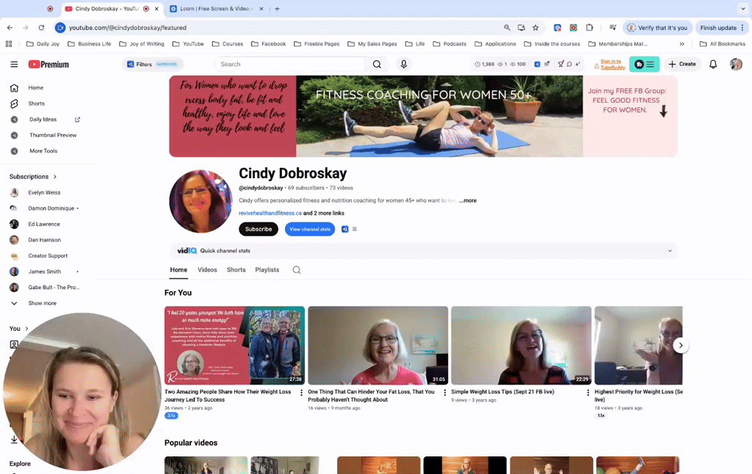The image size is (752, 474).
Task: Open All Bookmarks folder
Action: tap(723, 43)
